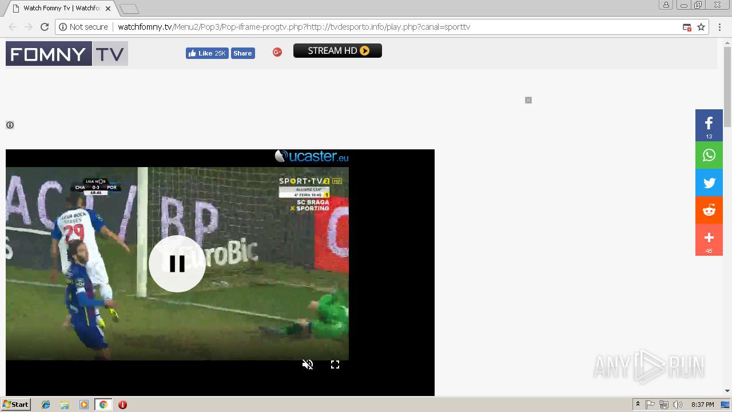Open clock showing 8:37 PM
732x412 pixels.
pyautogui.click(x=702, y=405)
